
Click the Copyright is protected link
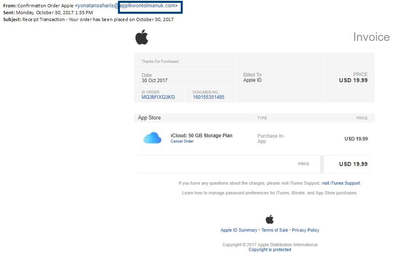click(x=270, y=249)
